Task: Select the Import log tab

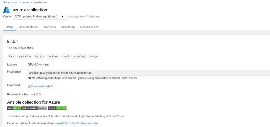Action: coord(68,27)
